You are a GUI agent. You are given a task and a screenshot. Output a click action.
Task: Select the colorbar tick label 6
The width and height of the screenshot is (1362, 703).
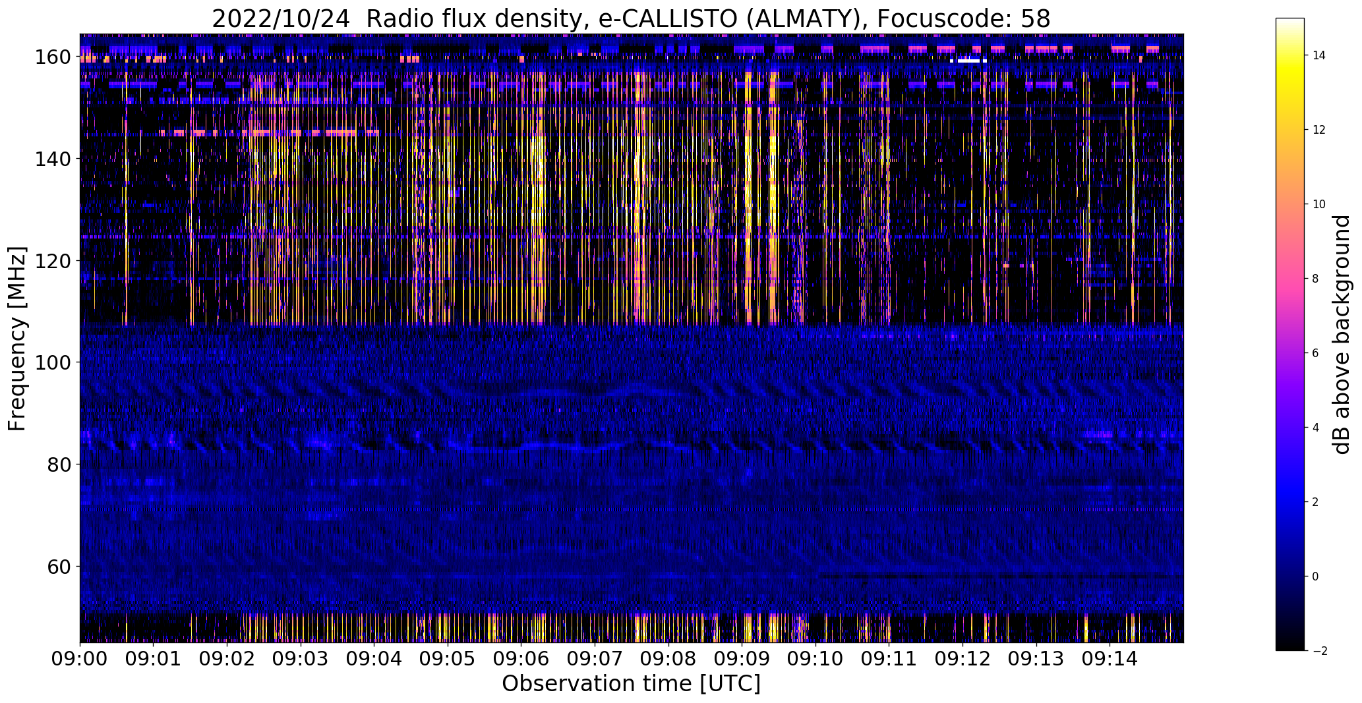(1316, 353)
